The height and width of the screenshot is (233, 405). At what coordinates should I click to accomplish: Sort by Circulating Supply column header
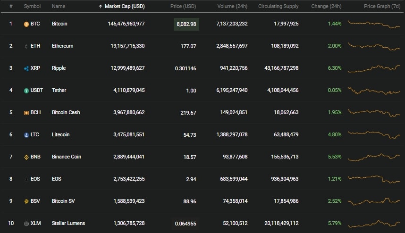click(278, 6)
